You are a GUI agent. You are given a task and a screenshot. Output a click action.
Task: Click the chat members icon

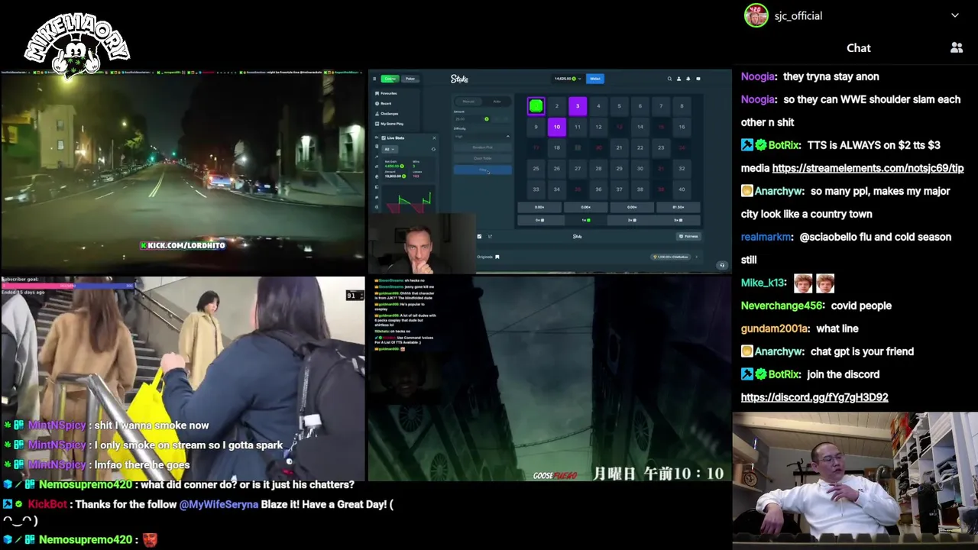click(957, 47)
